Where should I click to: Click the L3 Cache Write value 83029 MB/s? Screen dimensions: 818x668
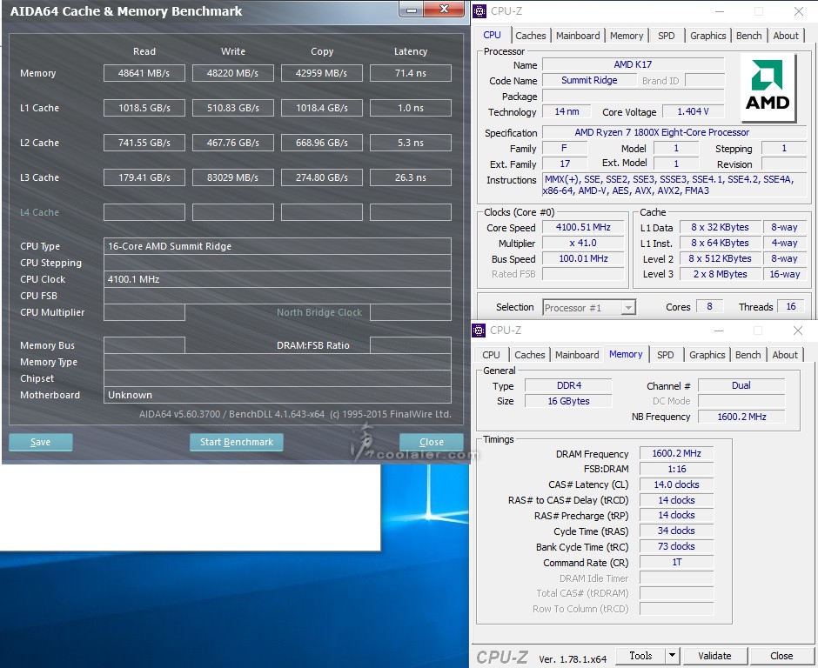point(232,177)
